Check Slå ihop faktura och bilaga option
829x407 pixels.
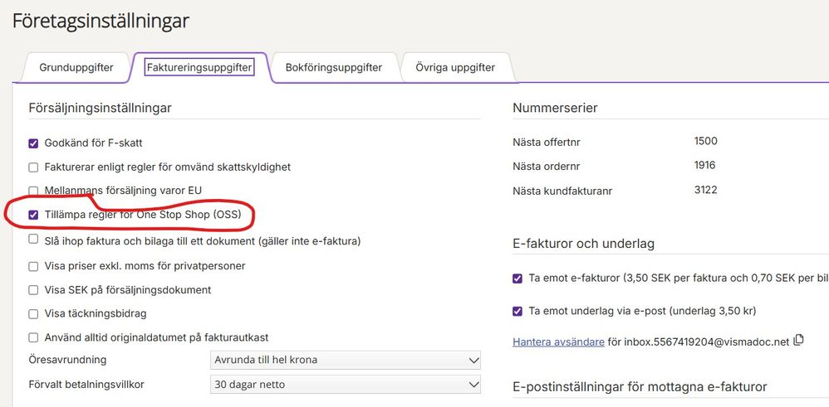pos(33,239)
